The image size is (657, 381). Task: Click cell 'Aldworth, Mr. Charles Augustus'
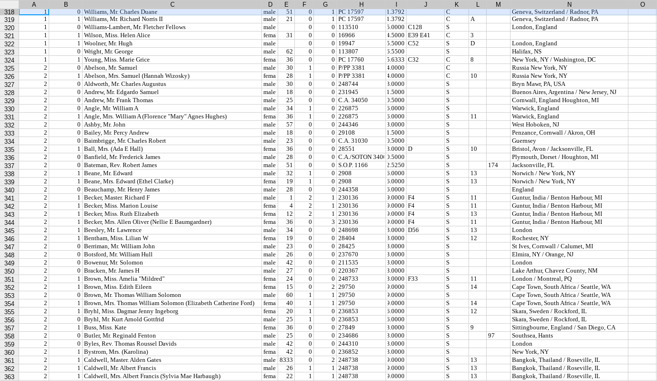pos(172,84)
